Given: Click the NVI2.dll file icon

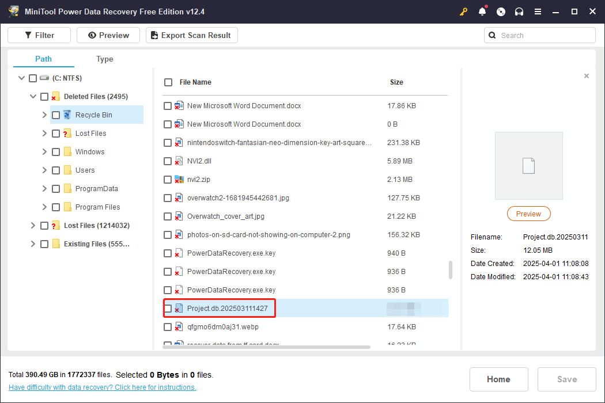Looking at the screenshot, I should click(x=179, y=161).
